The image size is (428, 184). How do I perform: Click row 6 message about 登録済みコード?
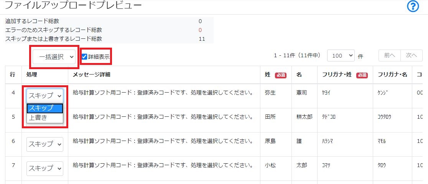tap(162, 141)
